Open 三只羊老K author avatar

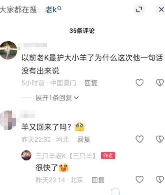pos(26,155)
